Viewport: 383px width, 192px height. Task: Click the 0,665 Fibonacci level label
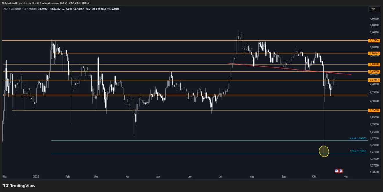[358, 151]
